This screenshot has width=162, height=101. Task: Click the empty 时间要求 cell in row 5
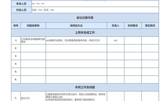133,72
